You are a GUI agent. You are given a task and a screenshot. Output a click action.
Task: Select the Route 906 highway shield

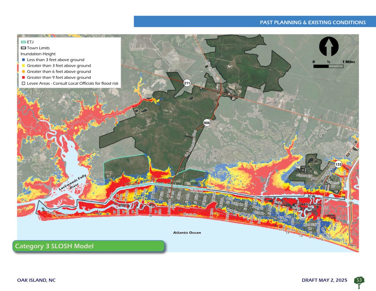[x=206, y=123]
